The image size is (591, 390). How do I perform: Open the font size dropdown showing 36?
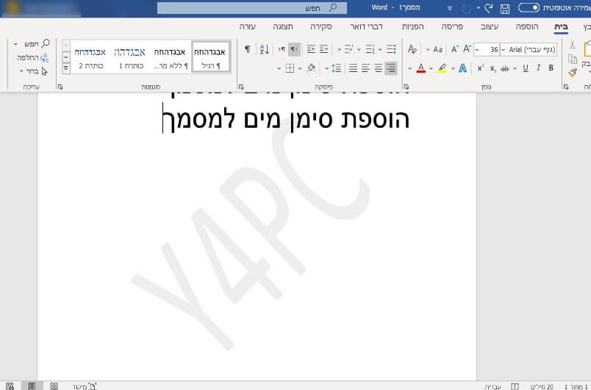(x=477, y=50)
